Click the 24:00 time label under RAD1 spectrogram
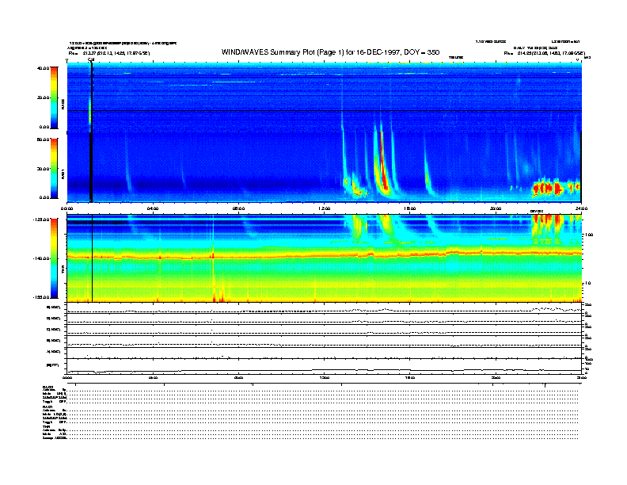The height and width of the screenshot is (485, 627). [581, 208]
